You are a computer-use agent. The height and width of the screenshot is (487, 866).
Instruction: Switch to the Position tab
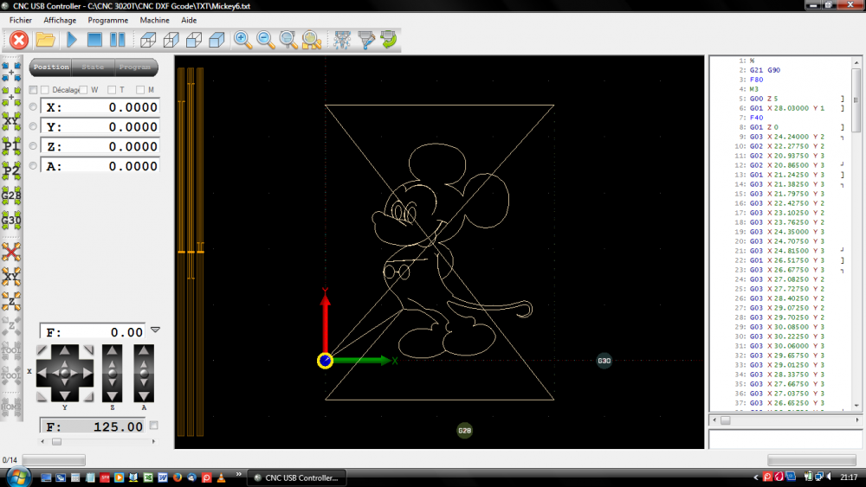click(51, 67)
